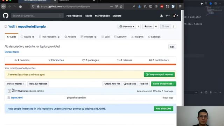Maximize editor panel with chevron up

click(x=216, y=92)
